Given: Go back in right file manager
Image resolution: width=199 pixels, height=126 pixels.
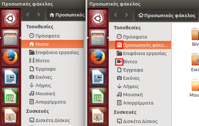Looking at the screenshot, I should pyautogui.click(x=115, y=15).
